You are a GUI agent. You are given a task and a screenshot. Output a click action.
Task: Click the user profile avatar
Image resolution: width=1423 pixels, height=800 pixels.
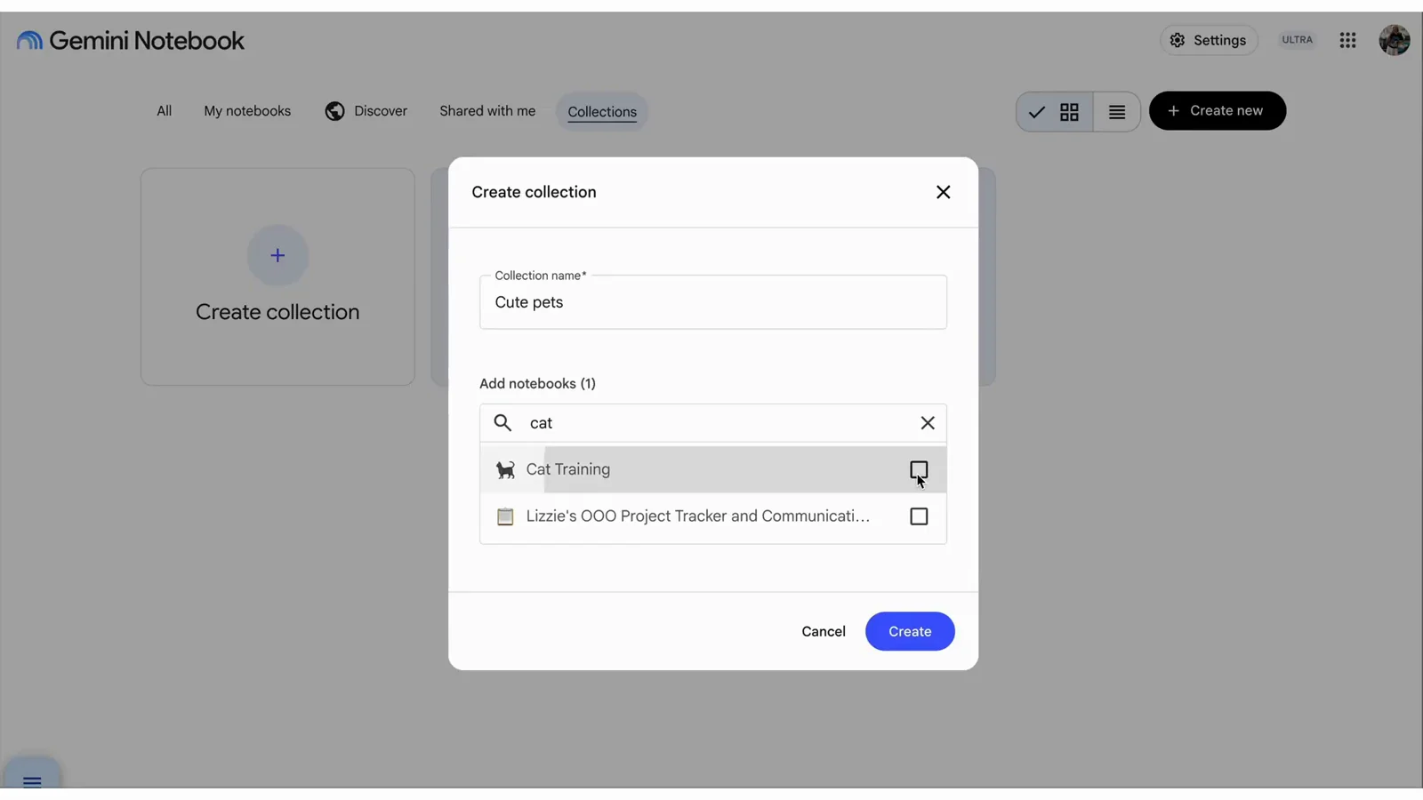click(x=1394, y=40)
